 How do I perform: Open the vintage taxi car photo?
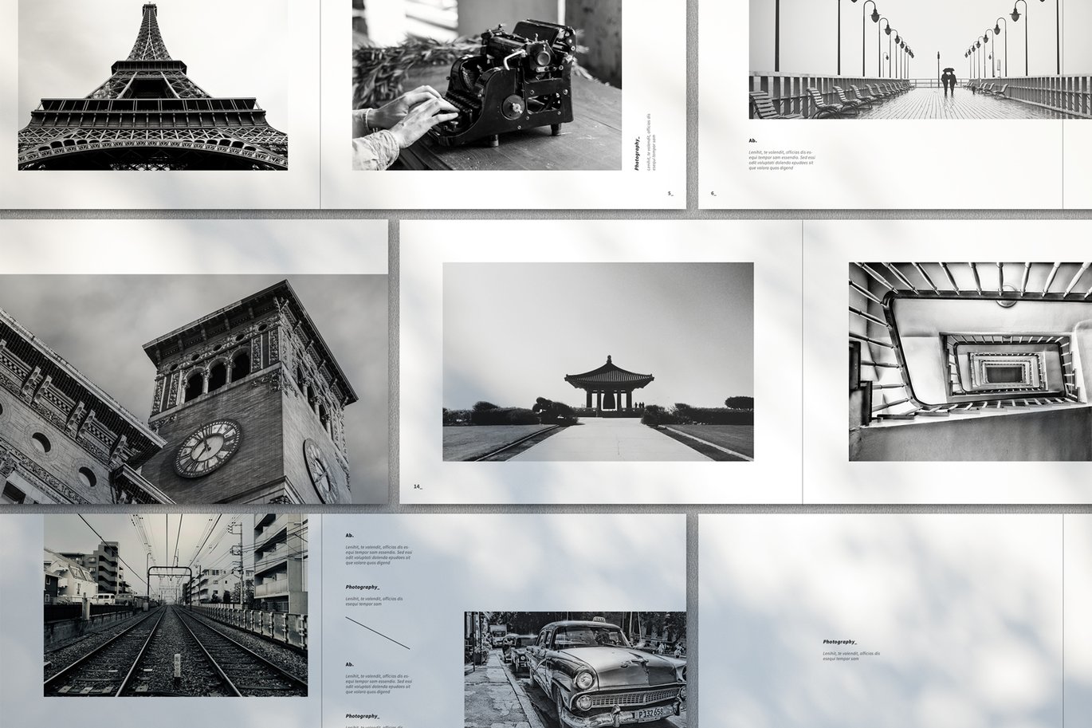pos(575,670)
